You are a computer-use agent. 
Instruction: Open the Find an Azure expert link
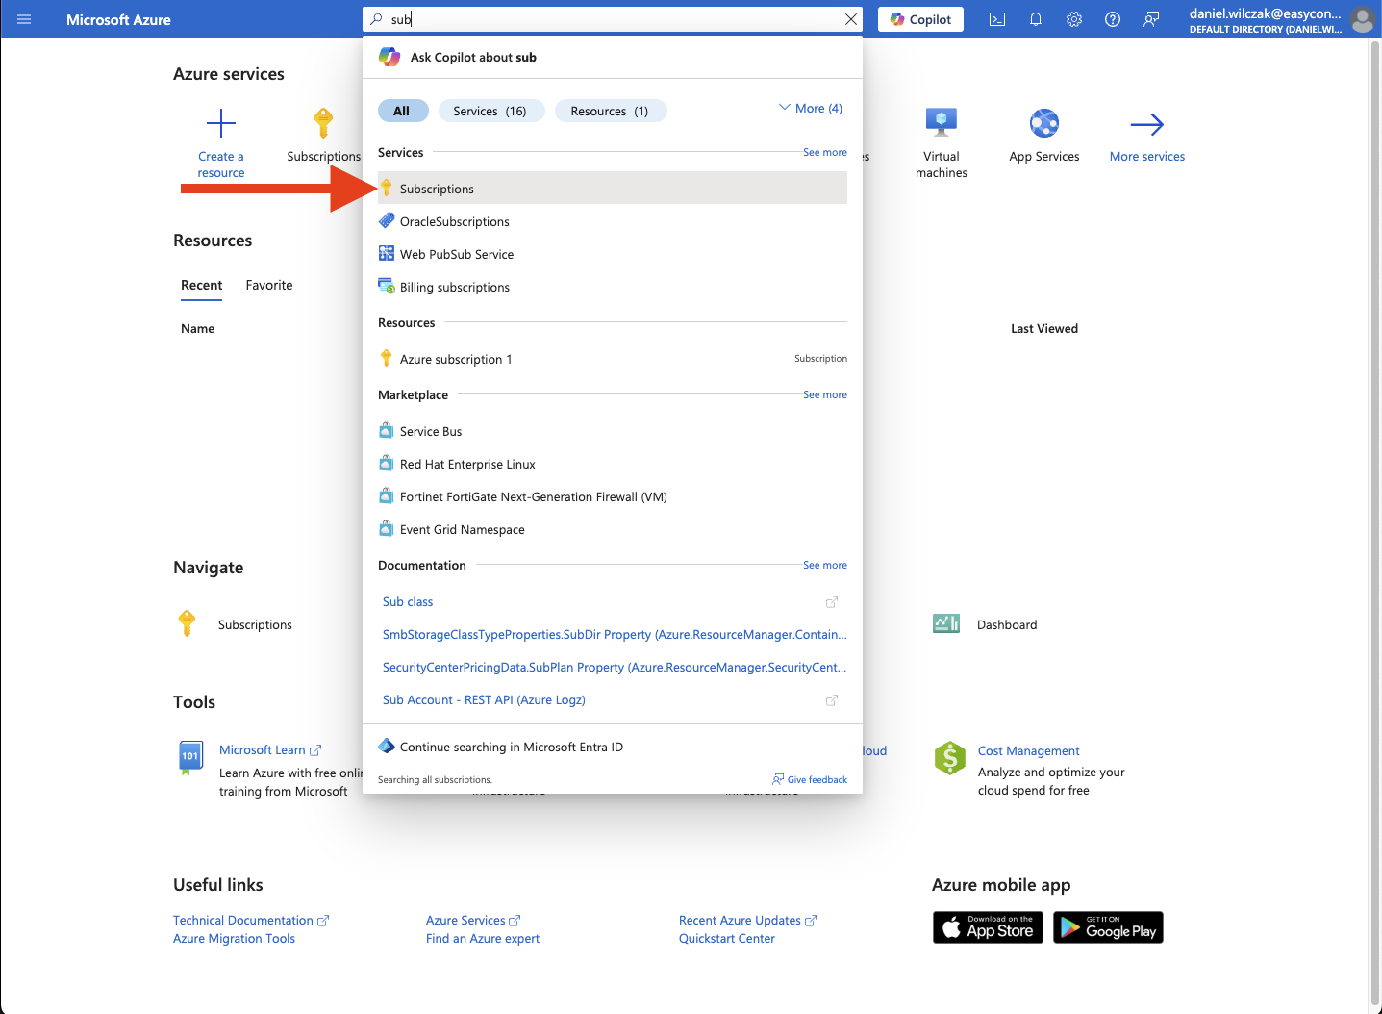pos(483,939)
